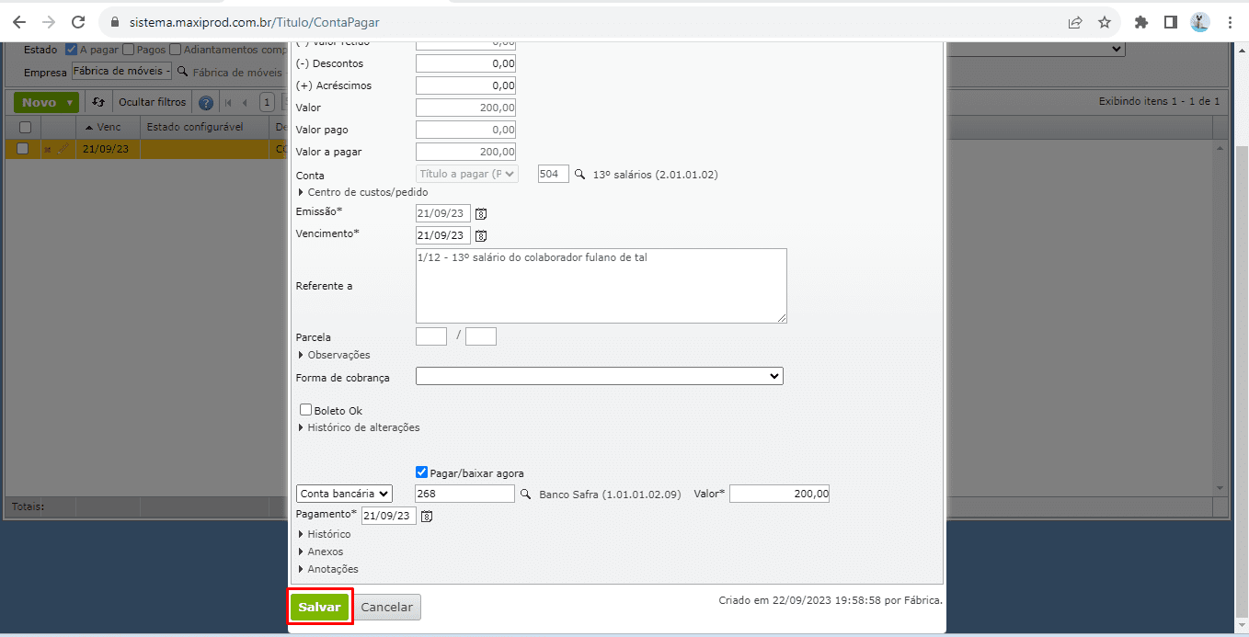Open the browser share icon
This screenshot has width=1249, height=637.
pyautogui.click(x=1075, y=22)
